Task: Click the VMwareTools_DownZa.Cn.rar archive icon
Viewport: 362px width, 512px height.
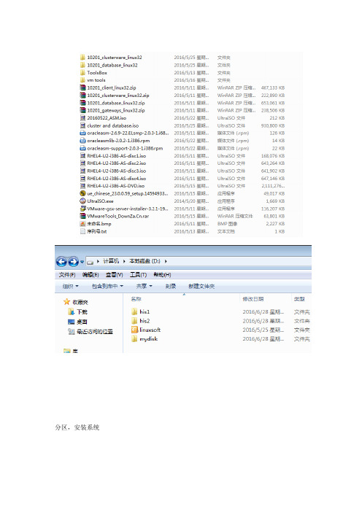Action: (x=82, y=216)
